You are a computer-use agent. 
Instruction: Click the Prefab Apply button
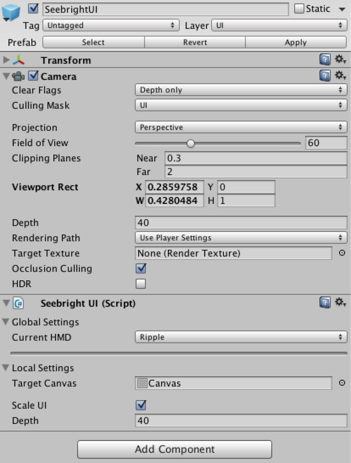click(x=296, y=42)
